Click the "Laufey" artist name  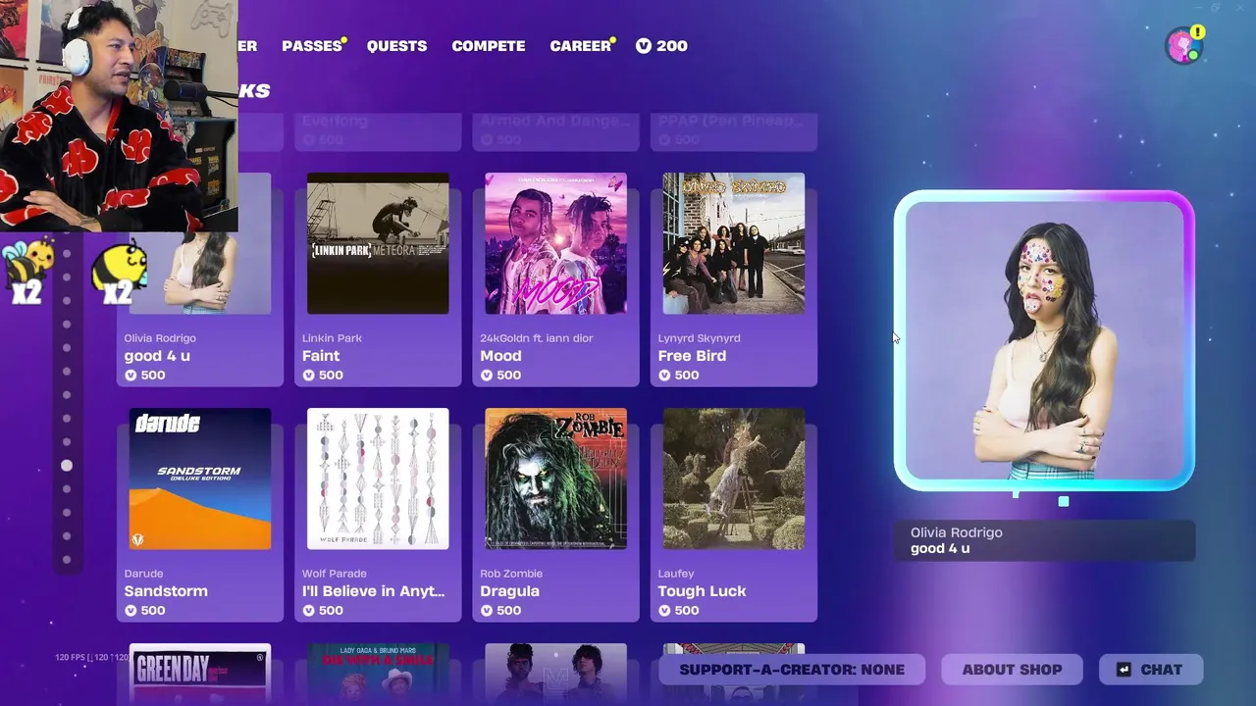675,574
